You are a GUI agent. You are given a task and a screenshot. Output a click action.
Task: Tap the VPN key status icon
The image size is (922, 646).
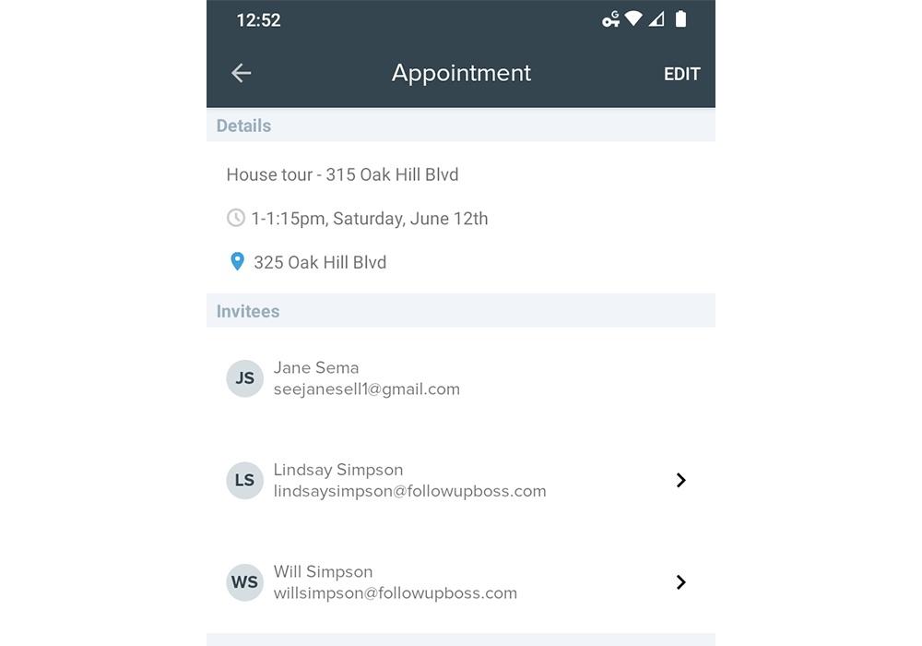point(610,19)
